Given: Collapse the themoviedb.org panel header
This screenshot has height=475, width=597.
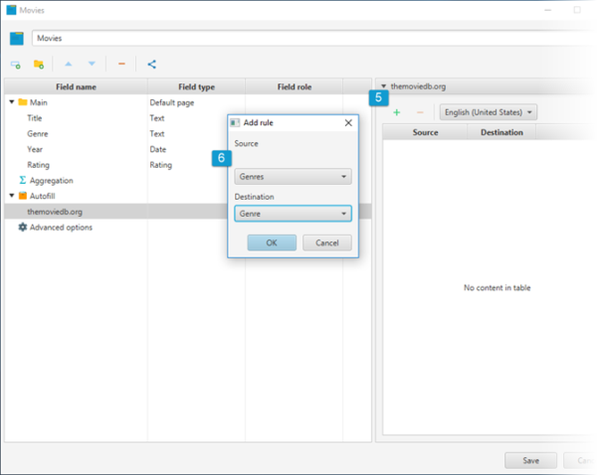Looking at the screenshot, I should point(384,86).
